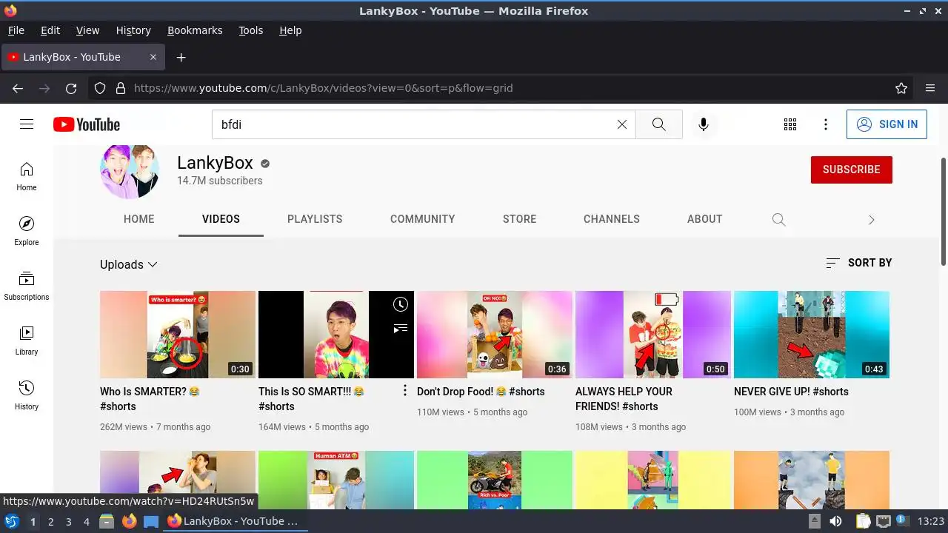The height and width of the screenshot is (533, 948).
Task: Launch Firefox from taskbar launcher
Action: (129, 521)
